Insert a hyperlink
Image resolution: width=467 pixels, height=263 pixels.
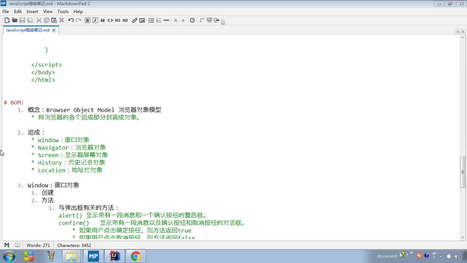coord(135,20)
